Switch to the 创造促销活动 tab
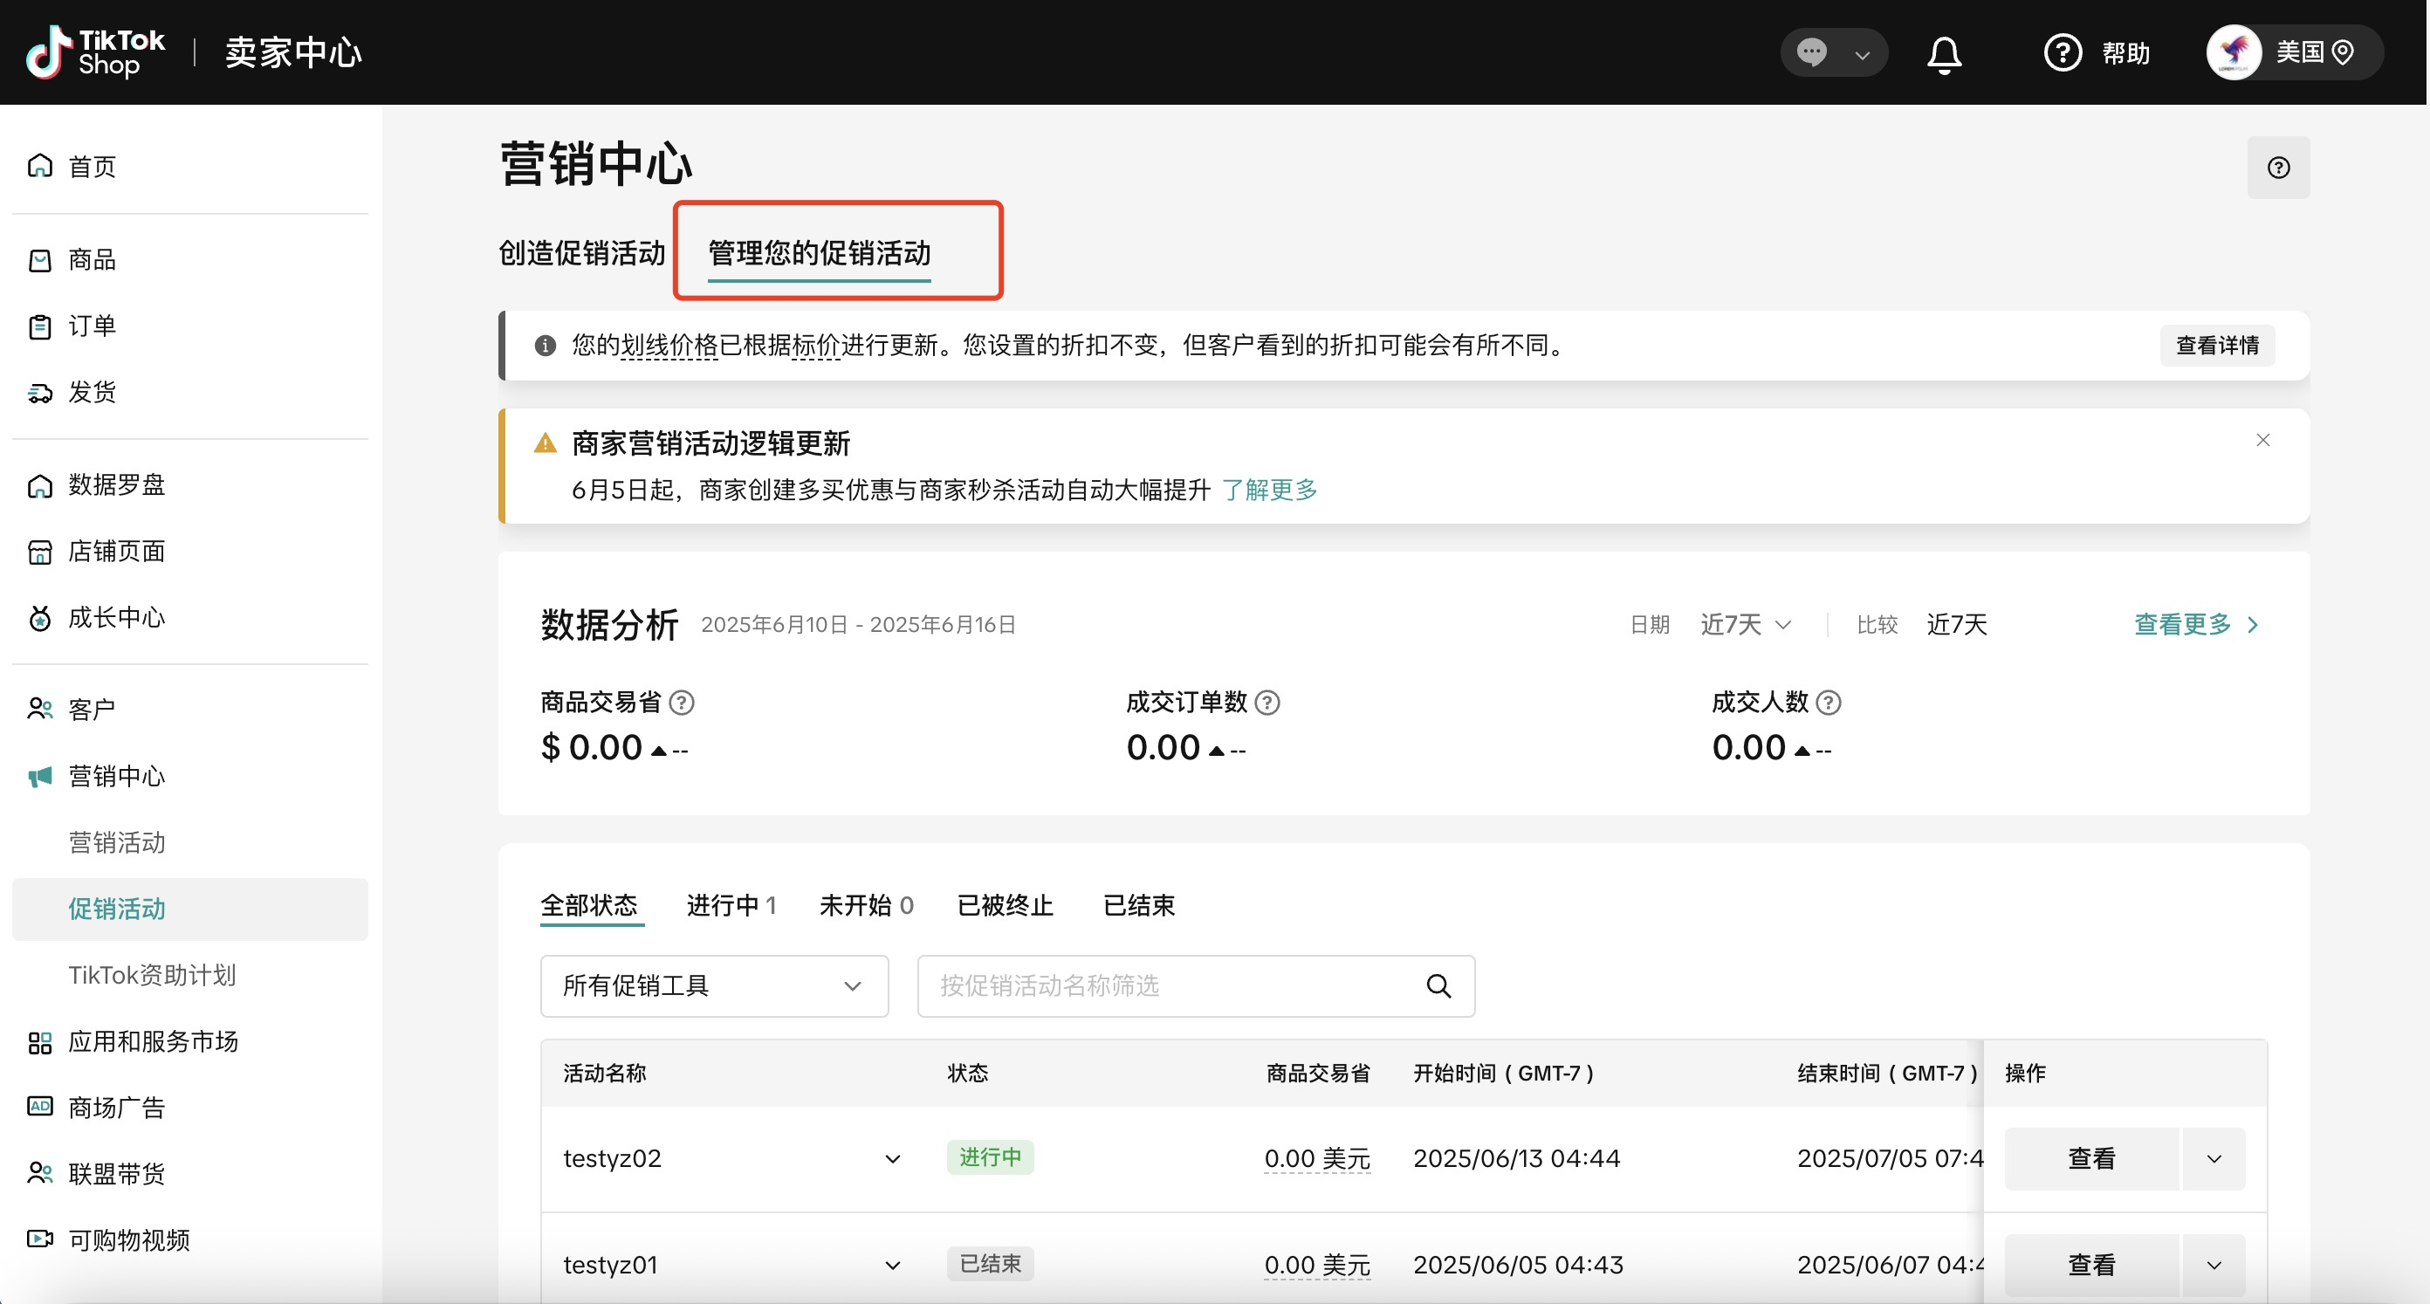The image size is (2430, 1304). click(x=581, y=253)
